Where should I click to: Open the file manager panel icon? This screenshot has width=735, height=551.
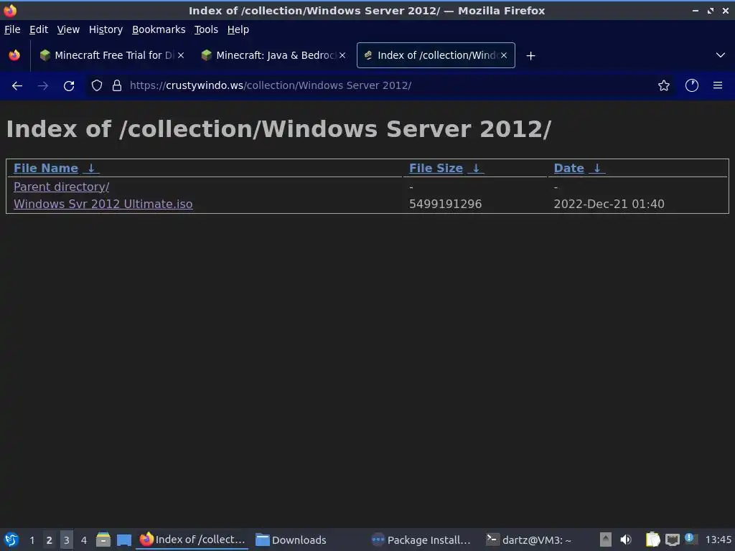point(103,540)
